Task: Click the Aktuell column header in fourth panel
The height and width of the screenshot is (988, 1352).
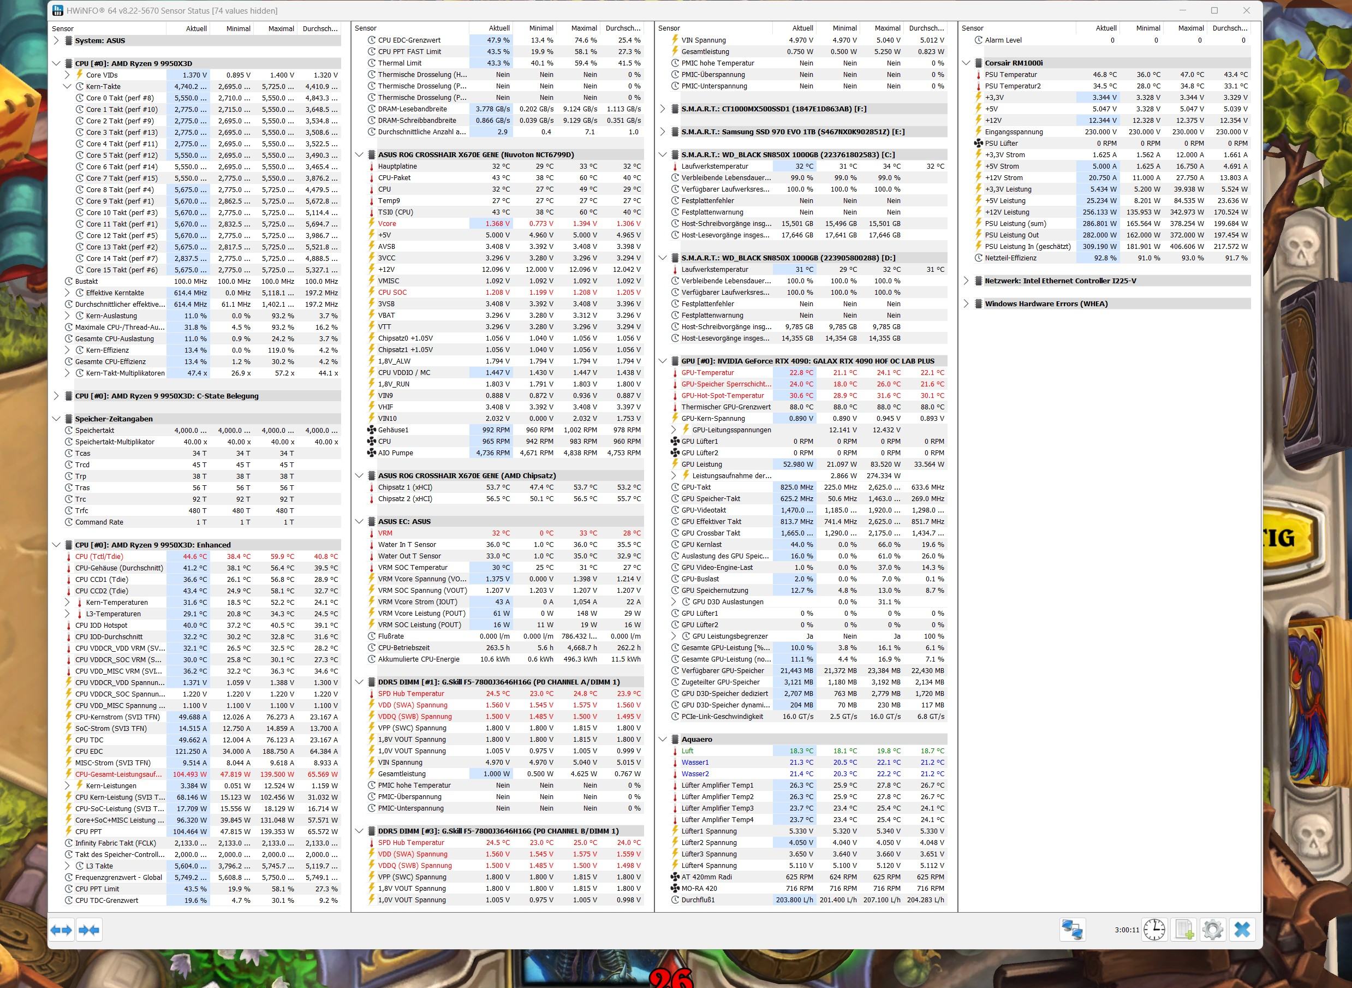Action: pos(1106,28)
